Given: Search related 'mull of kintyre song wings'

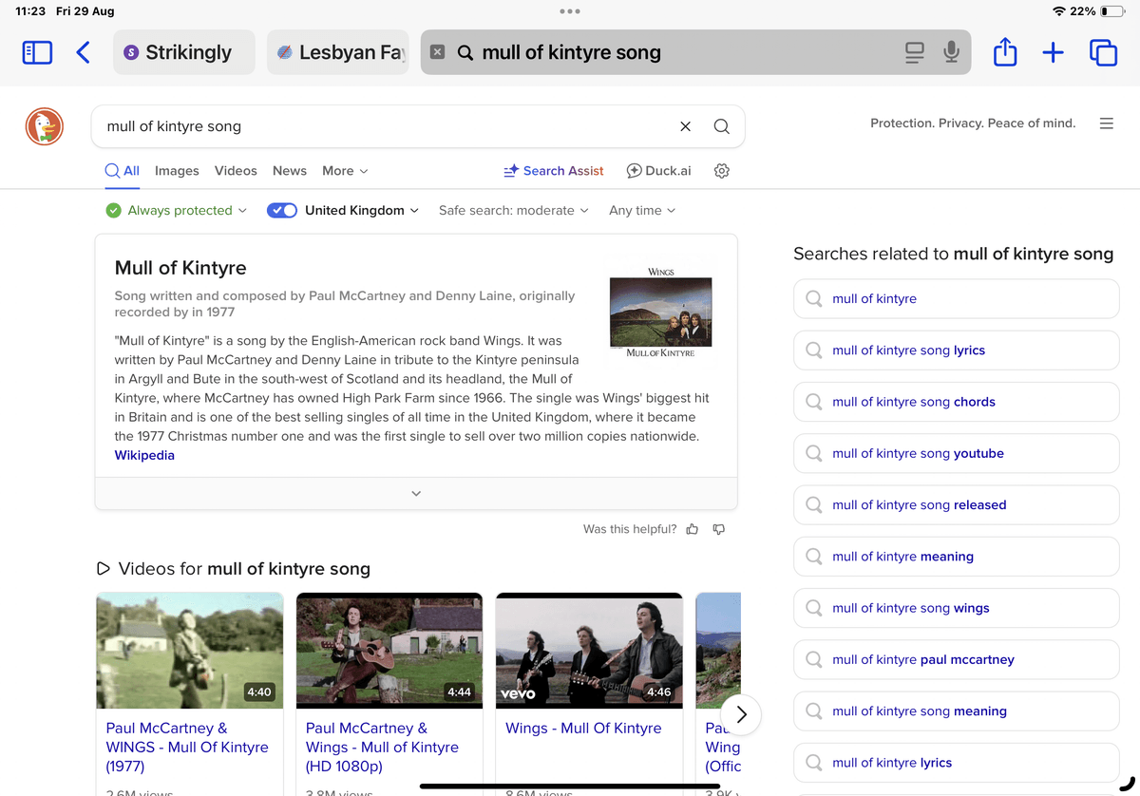Looking at the screenshot, I should [957, 608].
